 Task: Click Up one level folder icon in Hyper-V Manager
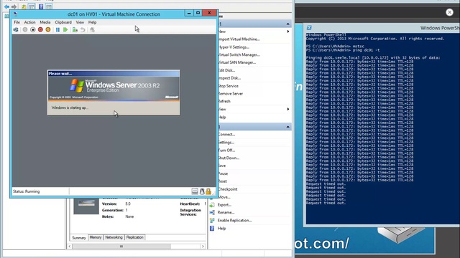coord(24,6)
